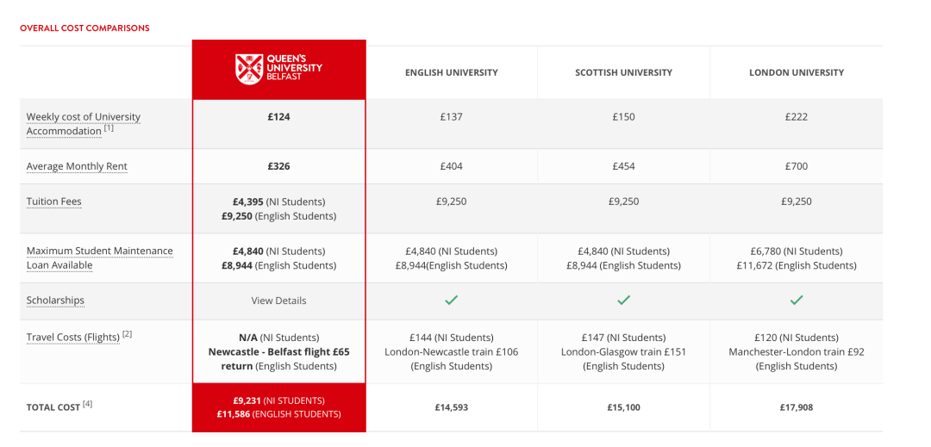Viewport: 931px width, 447px height.
Task: Click the Weekly cost of University Accommodation label
Action: click(x=84, y=124)
